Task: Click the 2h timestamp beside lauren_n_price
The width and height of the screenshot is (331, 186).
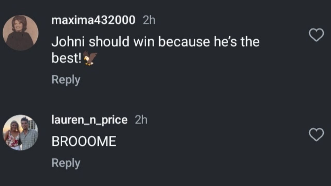Action: tap(141, 120)
